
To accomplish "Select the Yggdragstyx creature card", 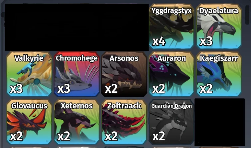I will point(171,26).
